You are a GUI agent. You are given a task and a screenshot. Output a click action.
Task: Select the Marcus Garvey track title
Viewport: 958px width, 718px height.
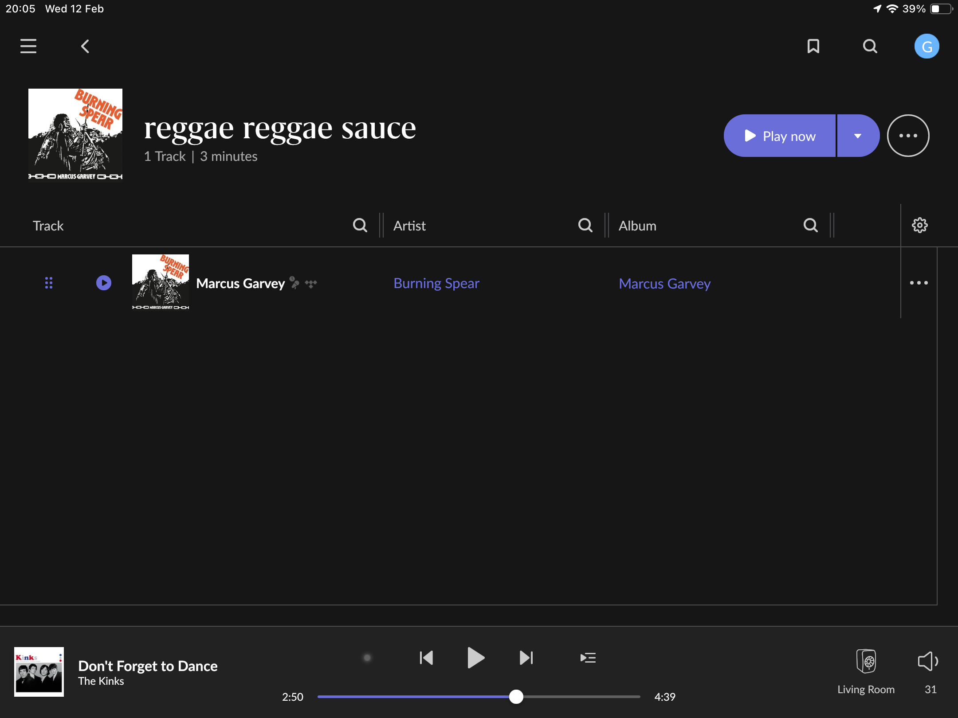[x=240, y=283]
